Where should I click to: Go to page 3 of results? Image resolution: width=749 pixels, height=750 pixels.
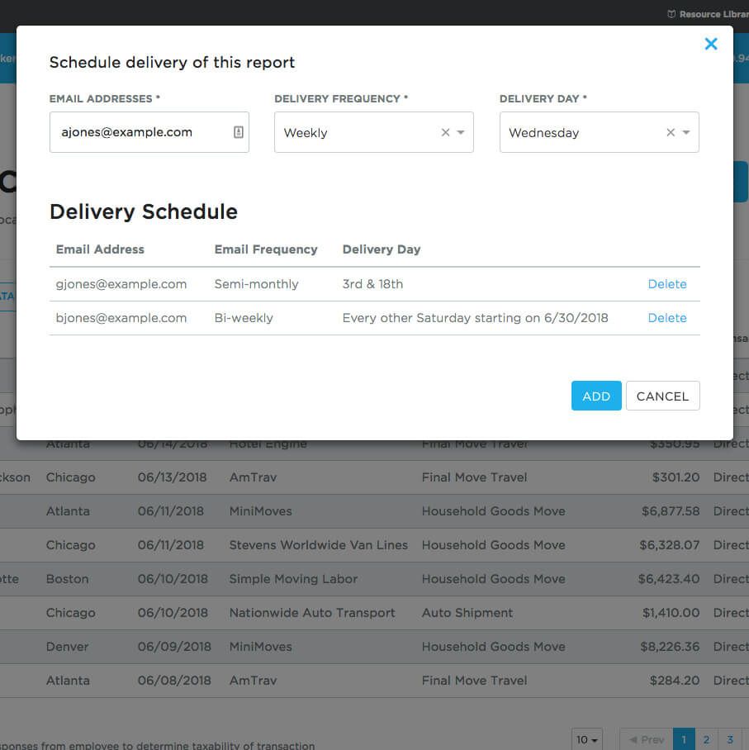(x=729, y=739)
